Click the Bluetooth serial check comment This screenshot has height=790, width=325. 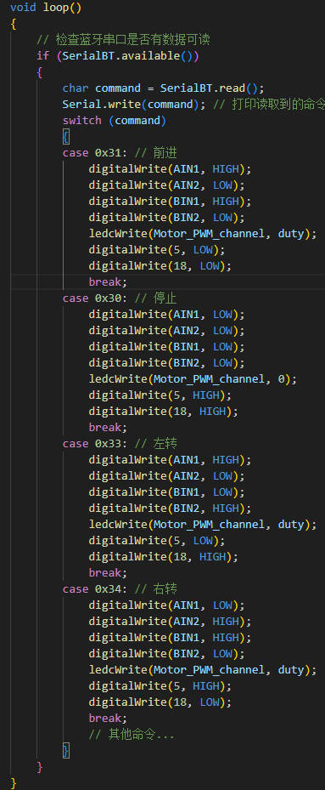(x=123, y=40)
